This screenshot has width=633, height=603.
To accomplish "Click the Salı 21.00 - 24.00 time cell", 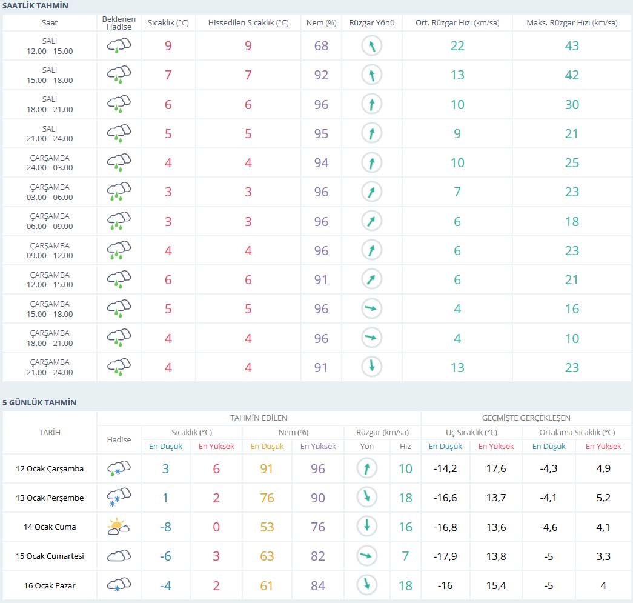I will [x=50, y=134].
